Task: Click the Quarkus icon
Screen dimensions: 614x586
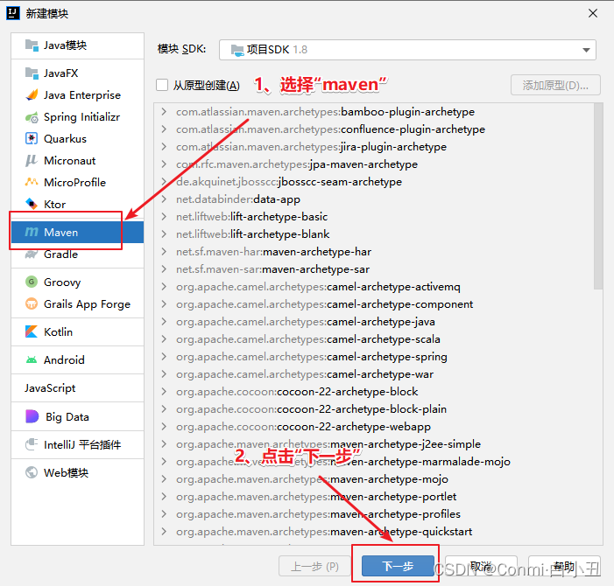Action: point(32,139)
